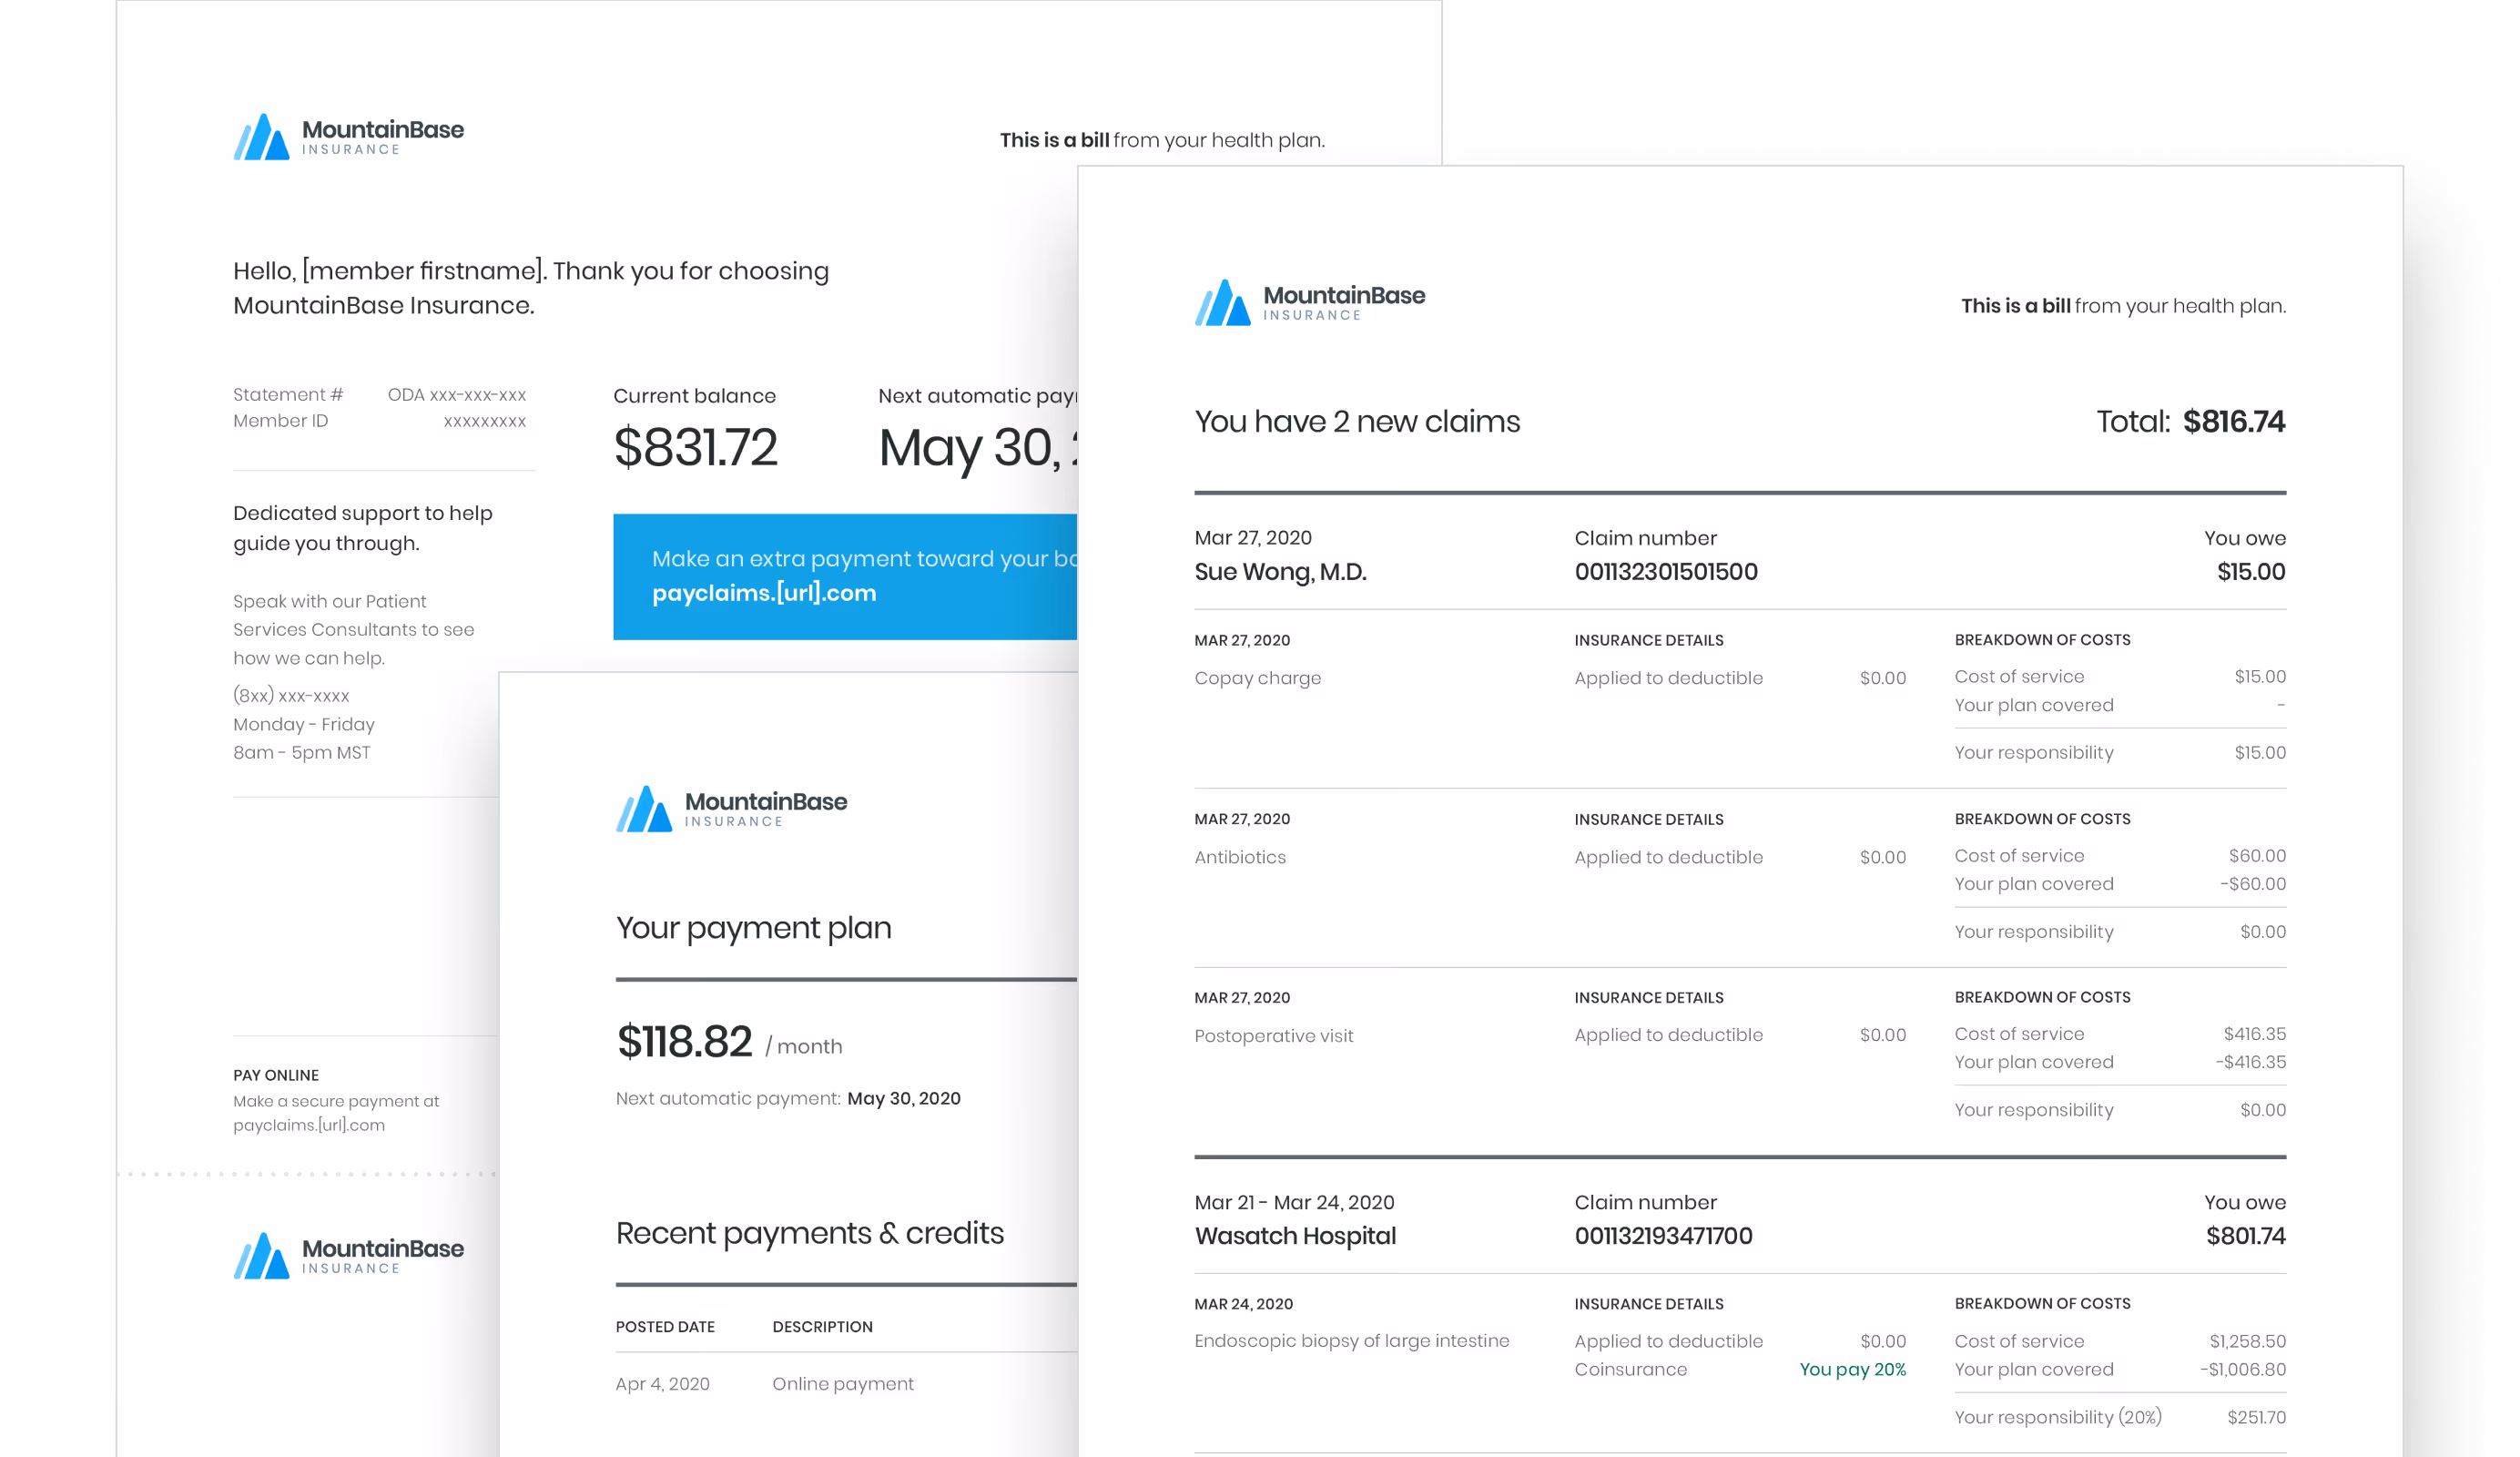Screen dimensions: 2520x1457
Task: Click current balance $831.72
Action: (x=695, y=447)
